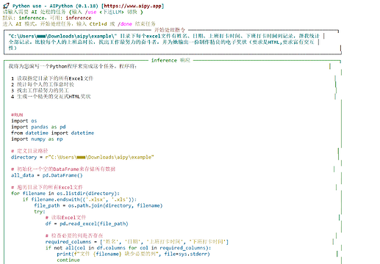Click the 'if not all(col in df.columns...' line
Screen dimensions: 380x264
pos(128,248)
